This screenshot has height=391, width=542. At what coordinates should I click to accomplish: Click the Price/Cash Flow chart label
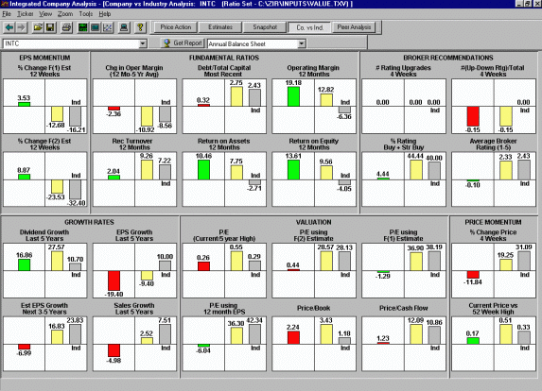[403, 308]
